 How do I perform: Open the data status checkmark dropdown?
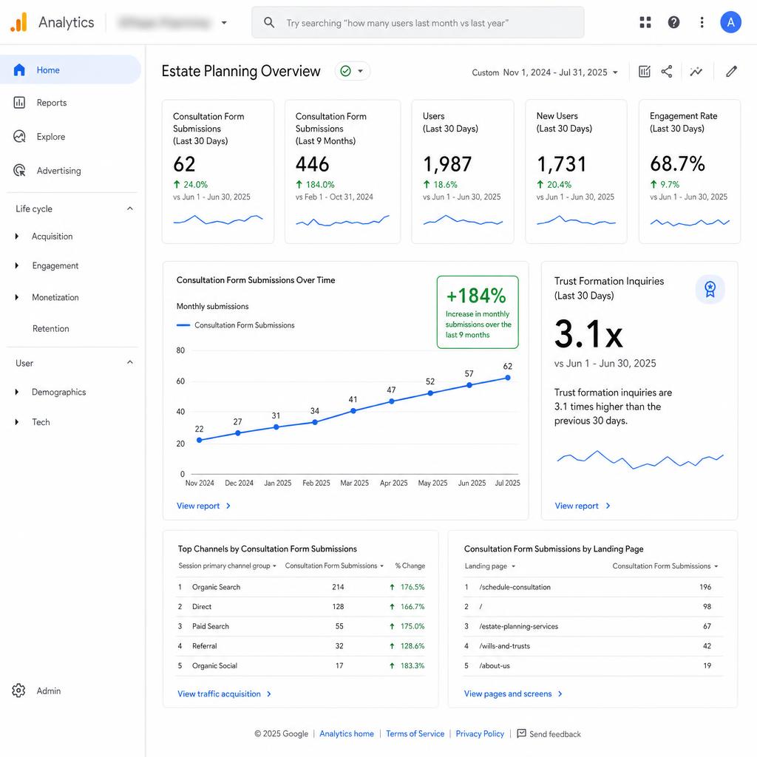click(x=353, y=72)
